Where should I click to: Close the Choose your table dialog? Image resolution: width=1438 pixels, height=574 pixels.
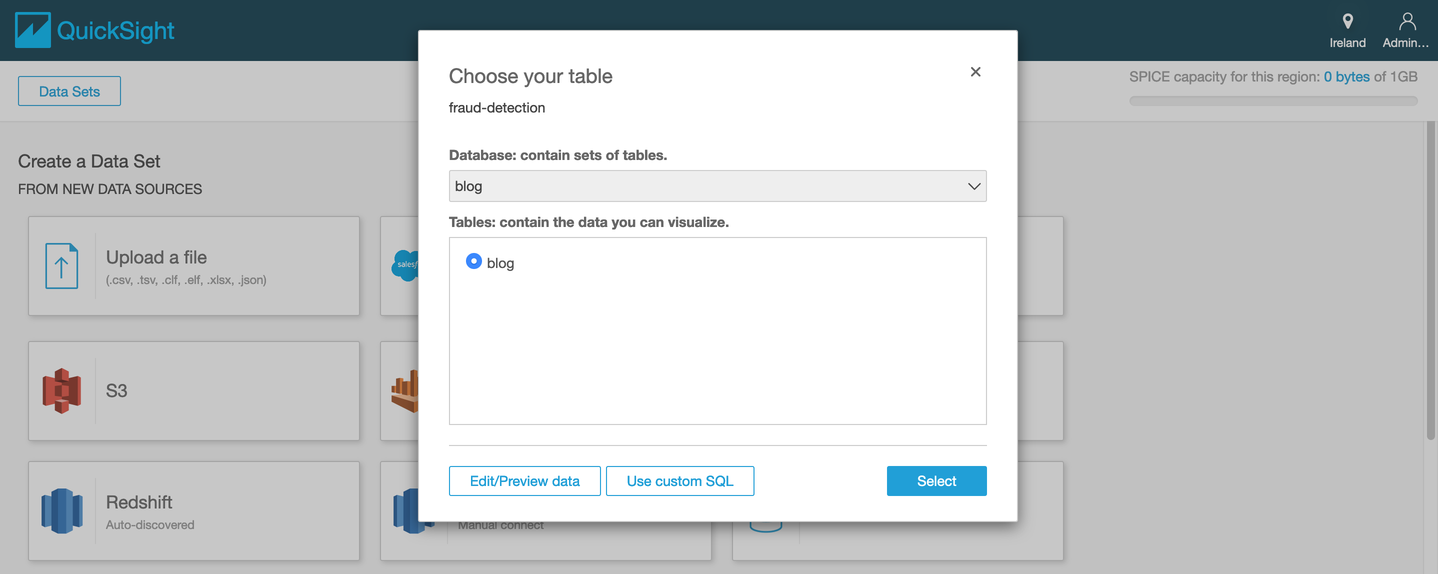[x=975, y=72]
